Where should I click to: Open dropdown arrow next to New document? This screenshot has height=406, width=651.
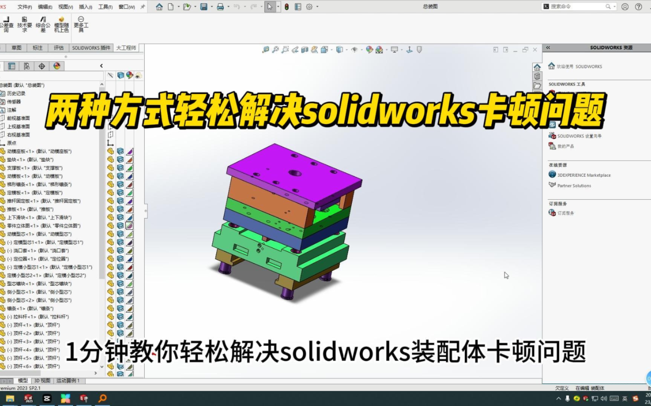[x=179, y=7]
